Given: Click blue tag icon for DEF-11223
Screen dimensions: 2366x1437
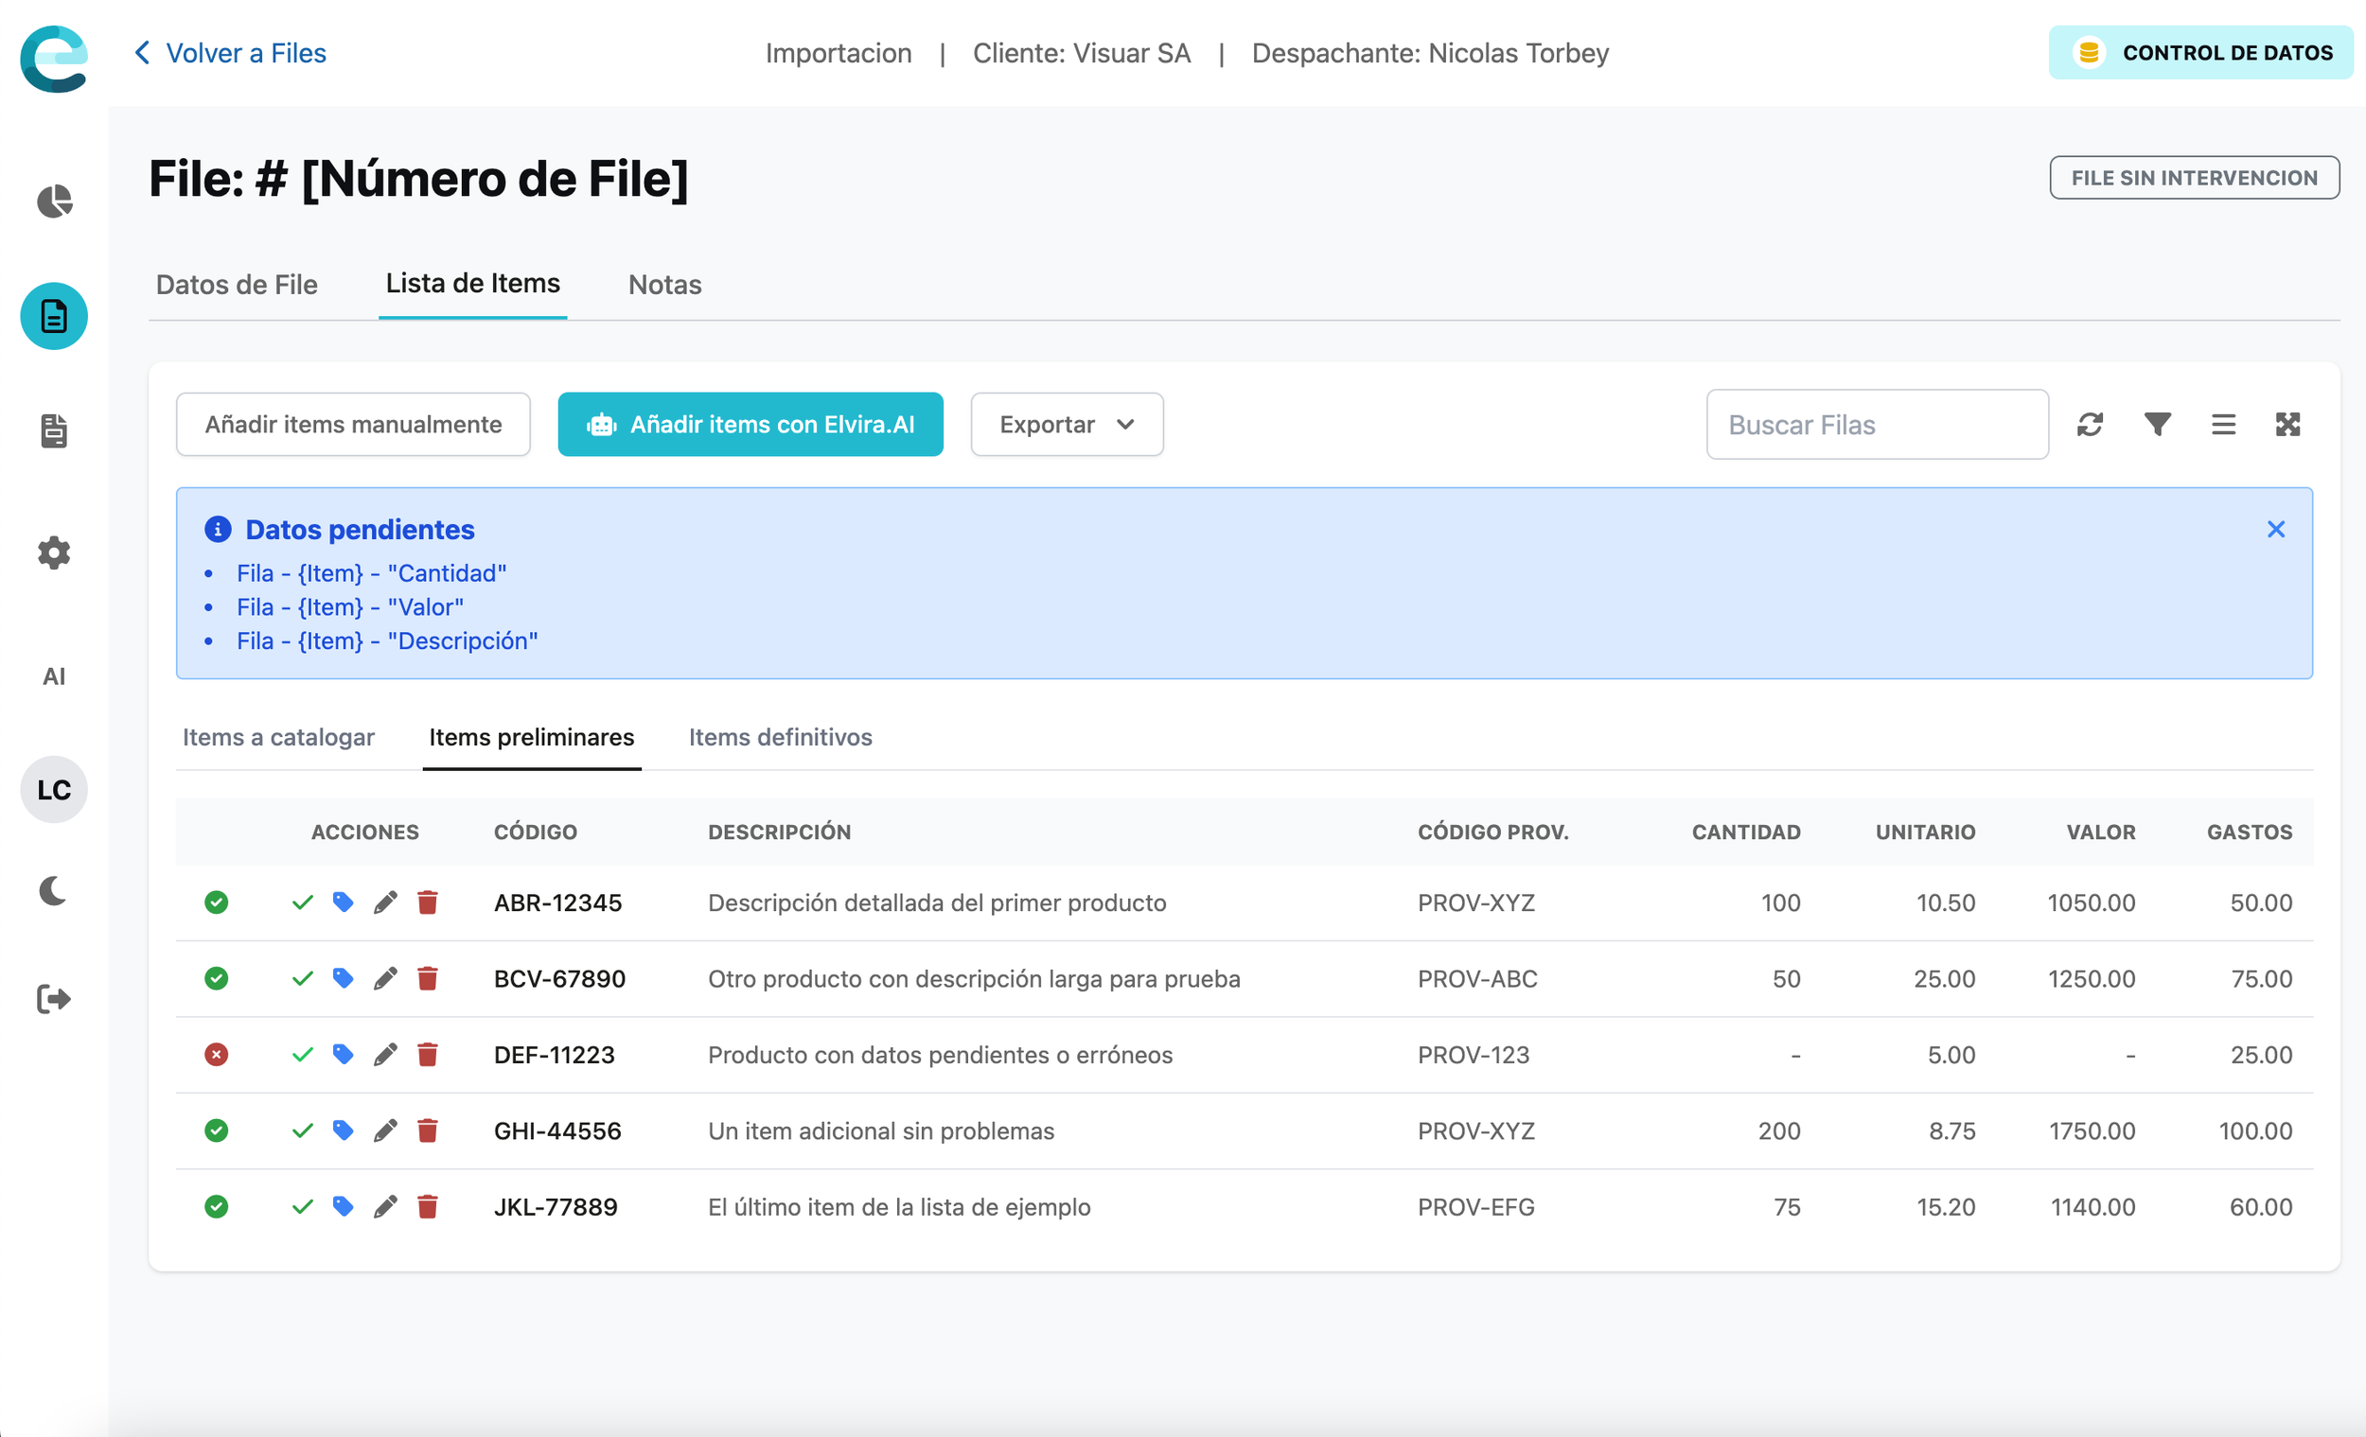Looking at the screenshot, I should [343, 1055].
